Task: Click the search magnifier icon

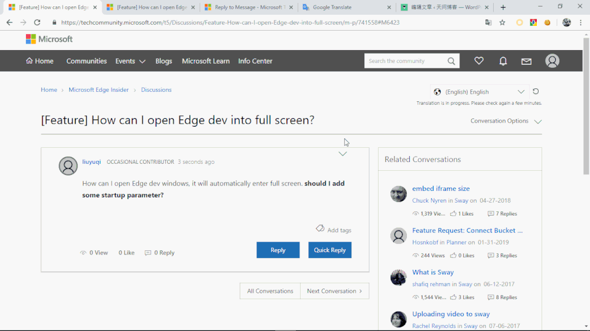Action: 451,61
